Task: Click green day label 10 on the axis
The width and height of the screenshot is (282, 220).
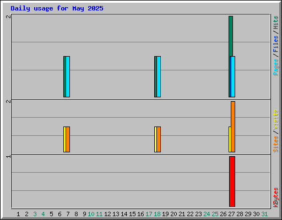Action: pos(91,214)
